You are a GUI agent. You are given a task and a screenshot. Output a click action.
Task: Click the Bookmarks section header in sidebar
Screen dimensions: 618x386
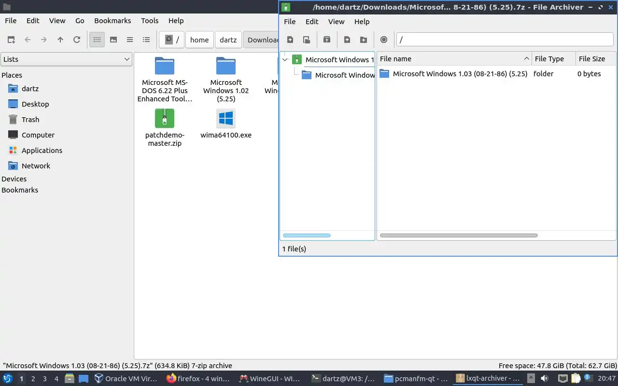coord(20,190)
